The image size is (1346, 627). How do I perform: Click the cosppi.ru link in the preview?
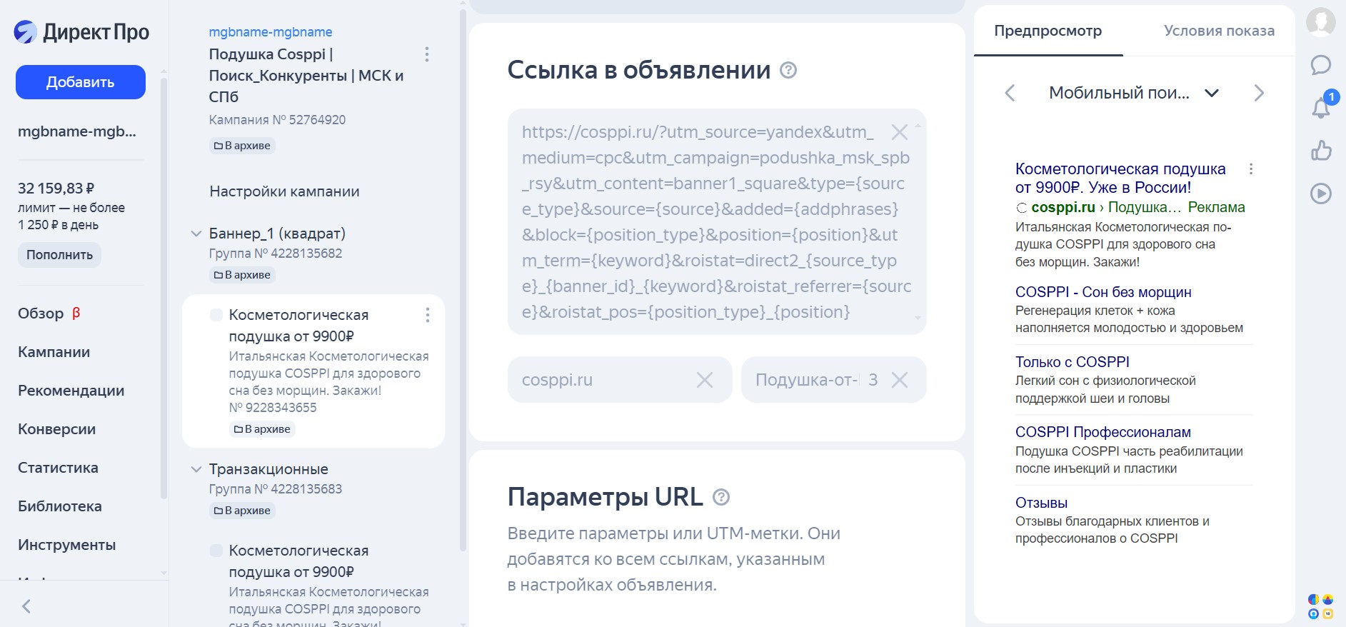pyautogui.click(x=1063, y=207)
